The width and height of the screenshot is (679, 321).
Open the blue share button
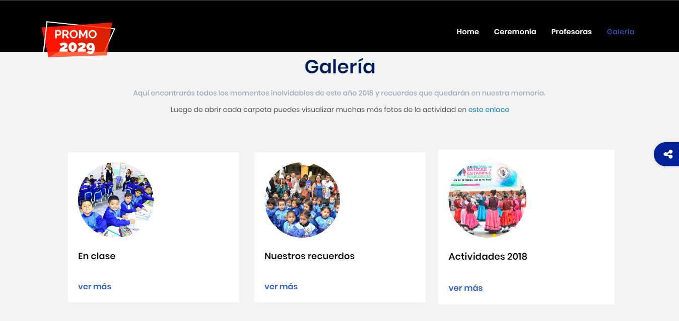[x=667, y=154]
